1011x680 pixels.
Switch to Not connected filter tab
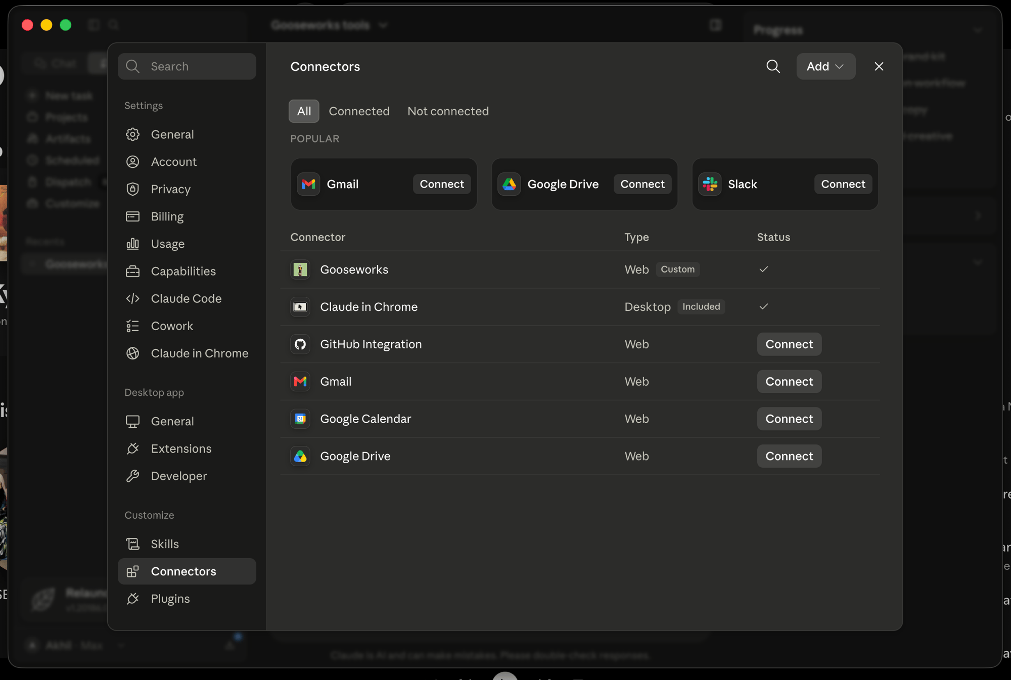click(x=448, y=111)
